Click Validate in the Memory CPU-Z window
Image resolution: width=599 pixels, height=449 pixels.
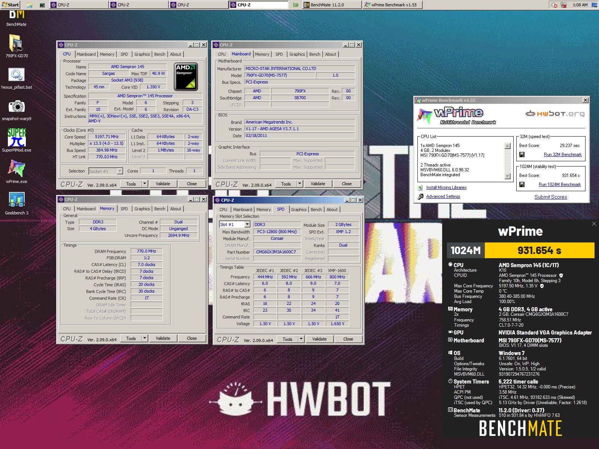[x=163, y=338]
